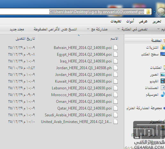Click the Documents (المستندات) page icon
This screenshot has height=149, width=165.
(163, 88)
